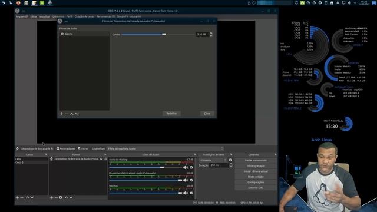Open transition properties gear next to Esmaecer

[x=230, y=160]
